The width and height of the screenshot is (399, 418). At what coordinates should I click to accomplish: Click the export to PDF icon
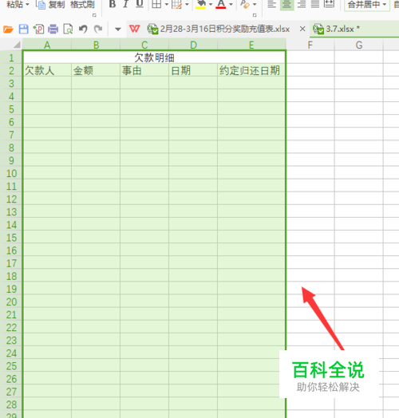pyautogui.click(x=38, y=29)
